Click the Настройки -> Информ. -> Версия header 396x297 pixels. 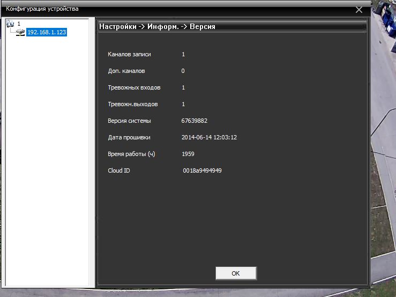[158, 26]
